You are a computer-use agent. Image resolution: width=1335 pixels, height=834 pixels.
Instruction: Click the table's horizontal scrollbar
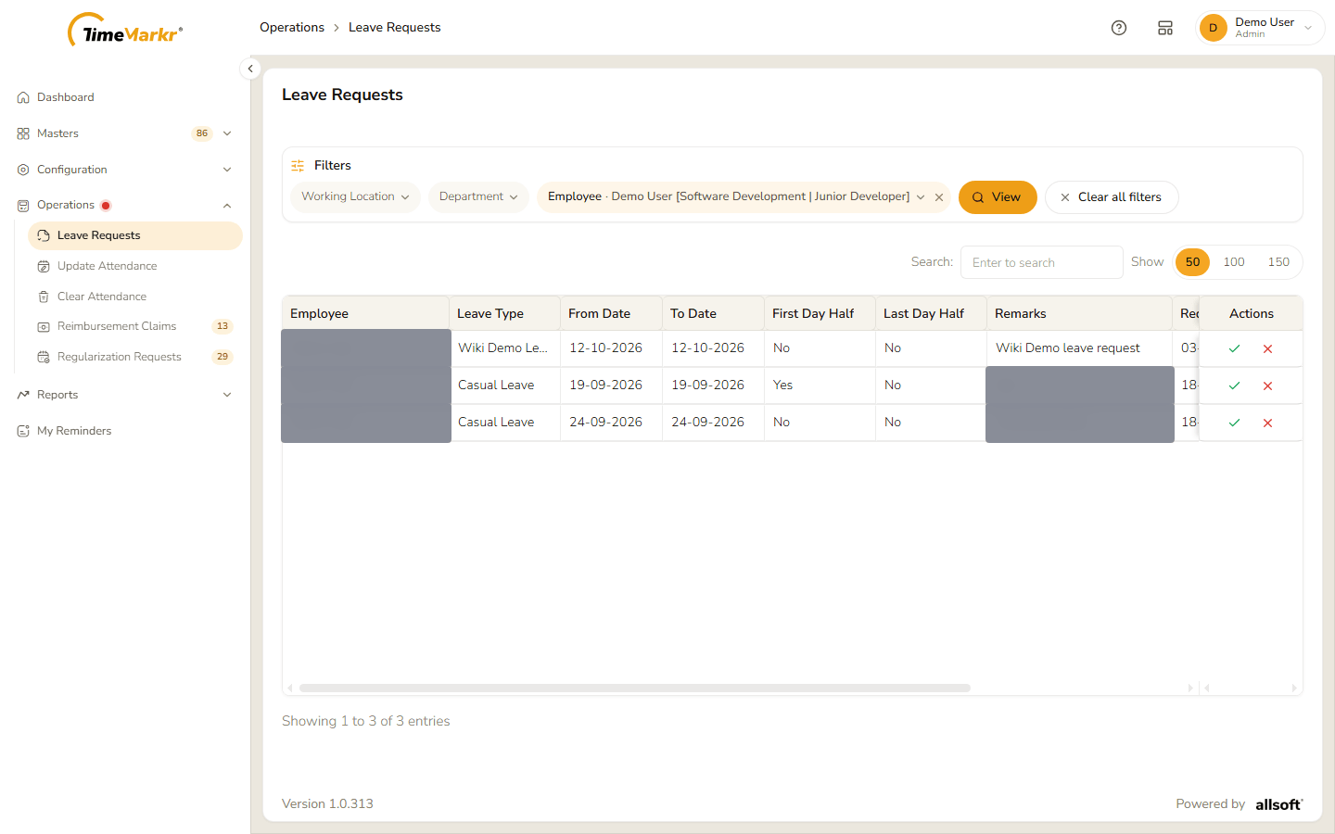click(635, 688)
